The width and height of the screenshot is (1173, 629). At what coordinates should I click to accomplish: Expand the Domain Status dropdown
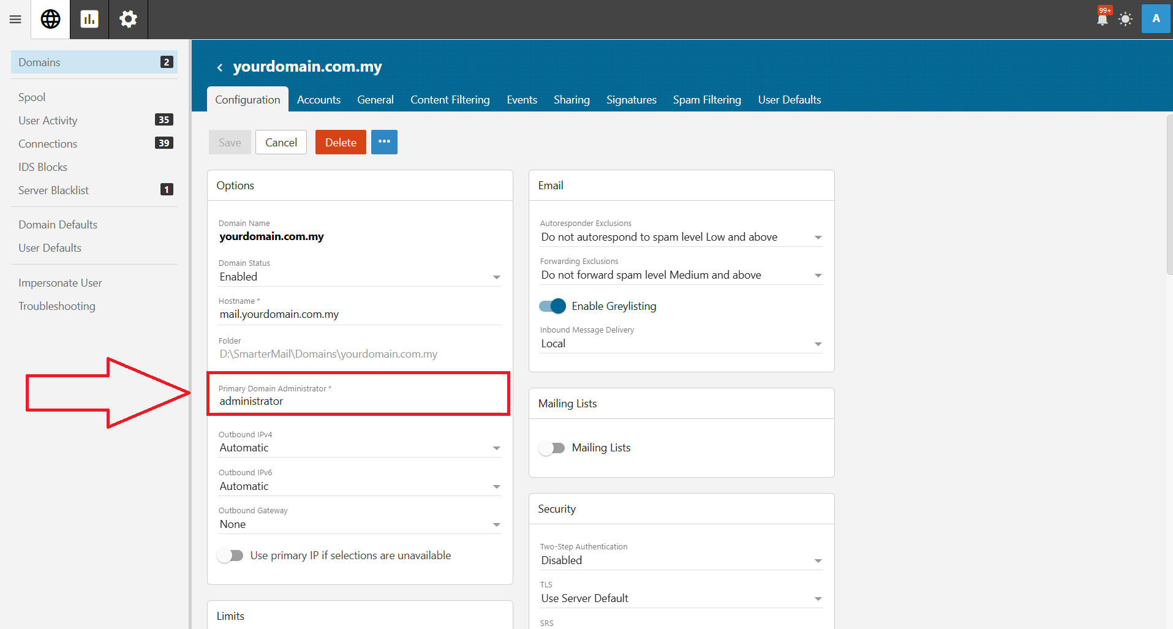tap(360, 277)
